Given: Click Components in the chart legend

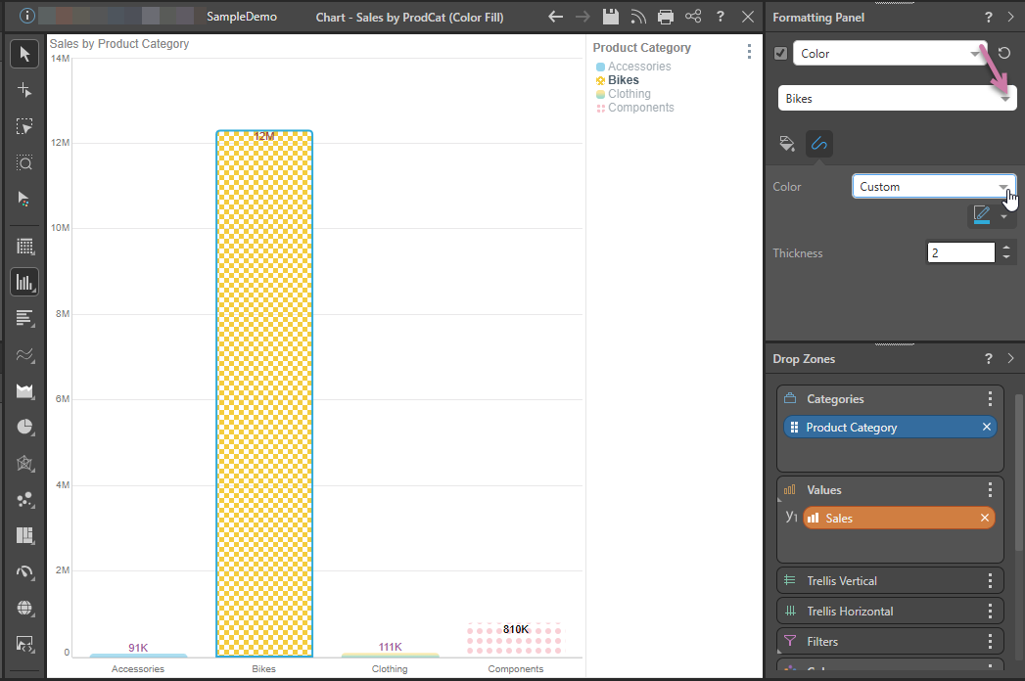Looking at the screenshot, I should [640, 108].
